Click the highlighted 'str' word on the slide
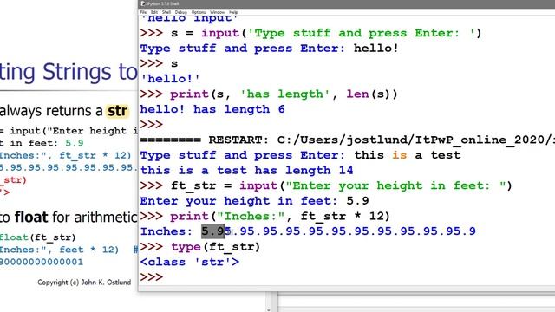 [117, 111]
